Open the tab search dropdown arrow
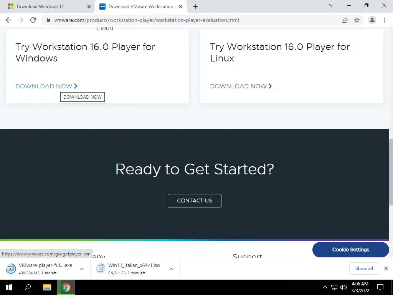 pyautogui.click(x=331, y=5)
